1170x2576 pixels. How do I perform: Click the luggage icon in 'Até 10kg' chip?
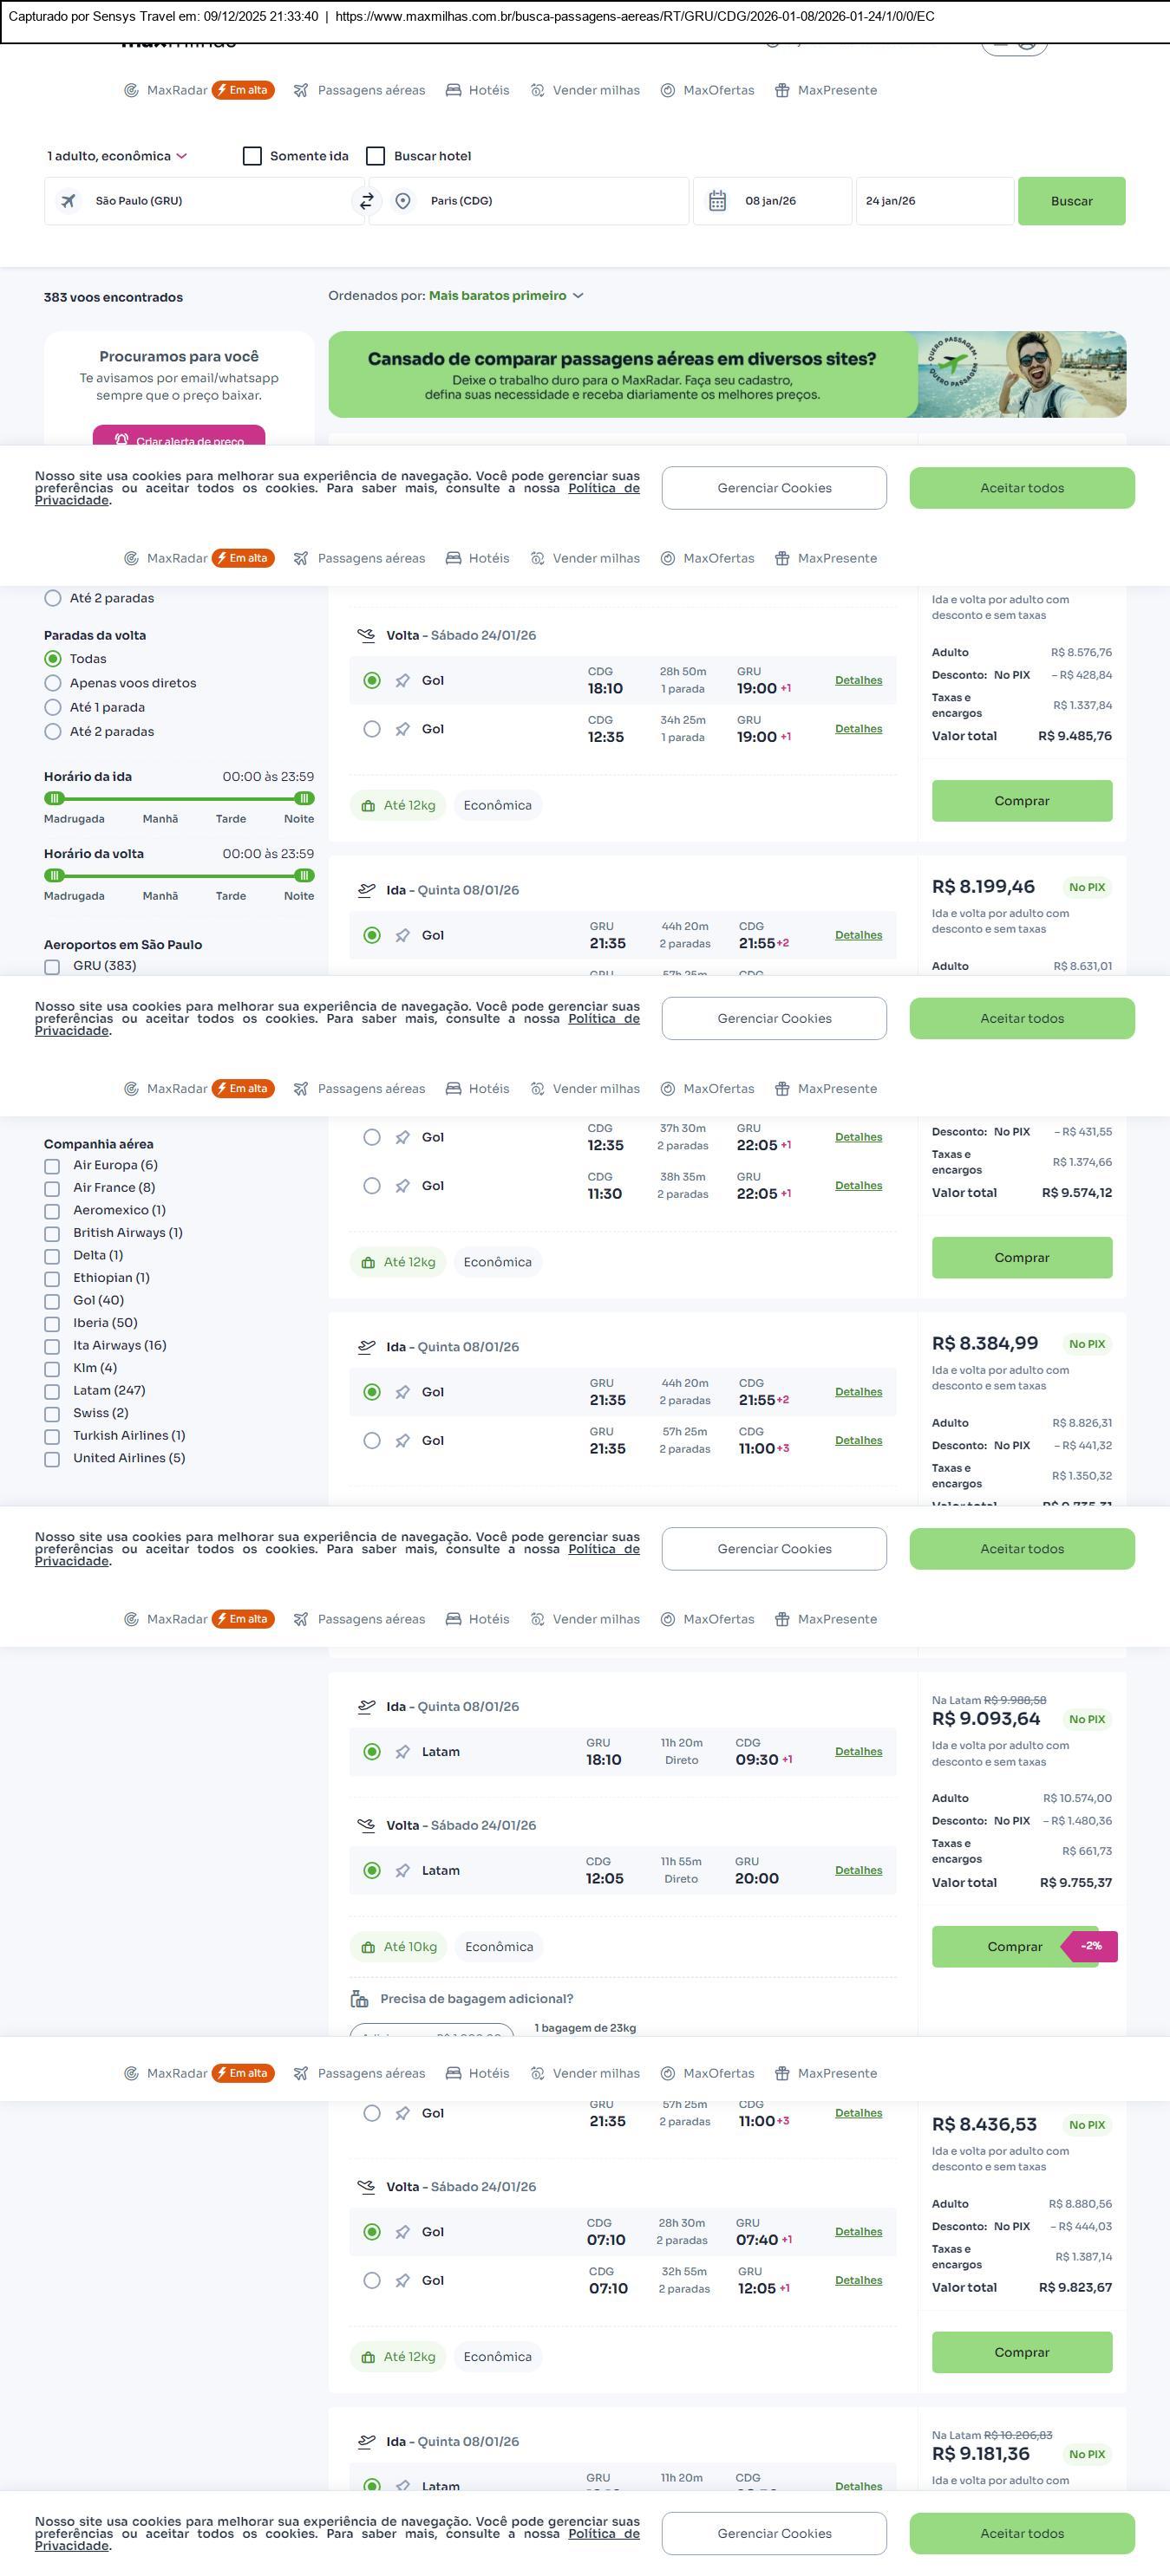(369, 1946)
